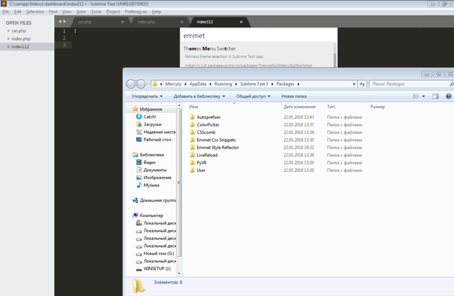The image size is (454, 296).
Task: Select the WINSETUP (J:) drive icon
Action: (138, 269)
